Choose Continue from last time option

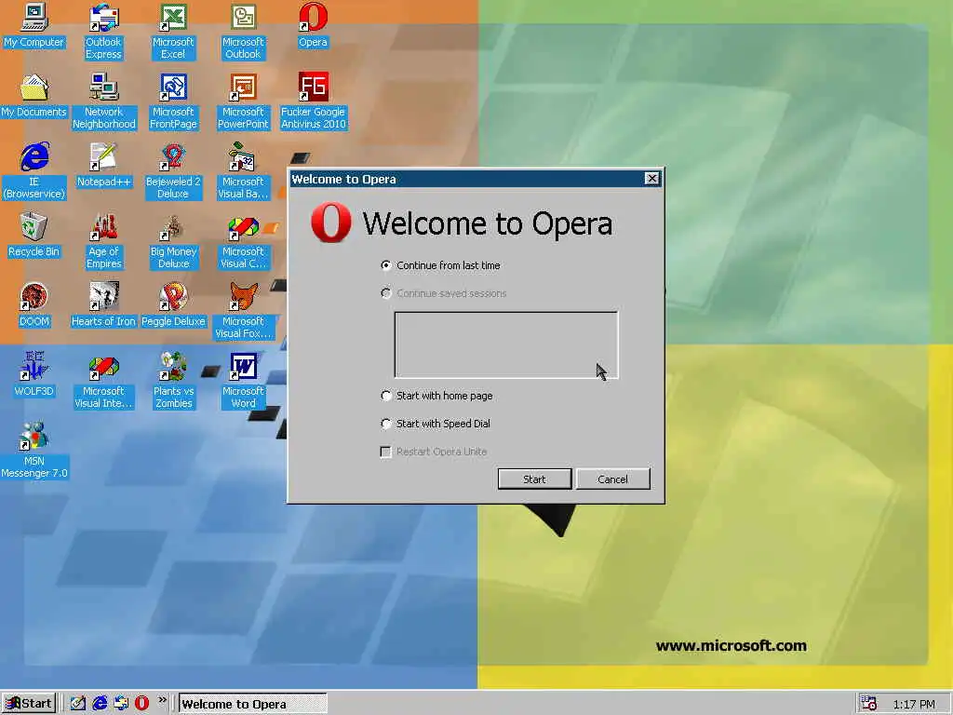tap(440, 265)
